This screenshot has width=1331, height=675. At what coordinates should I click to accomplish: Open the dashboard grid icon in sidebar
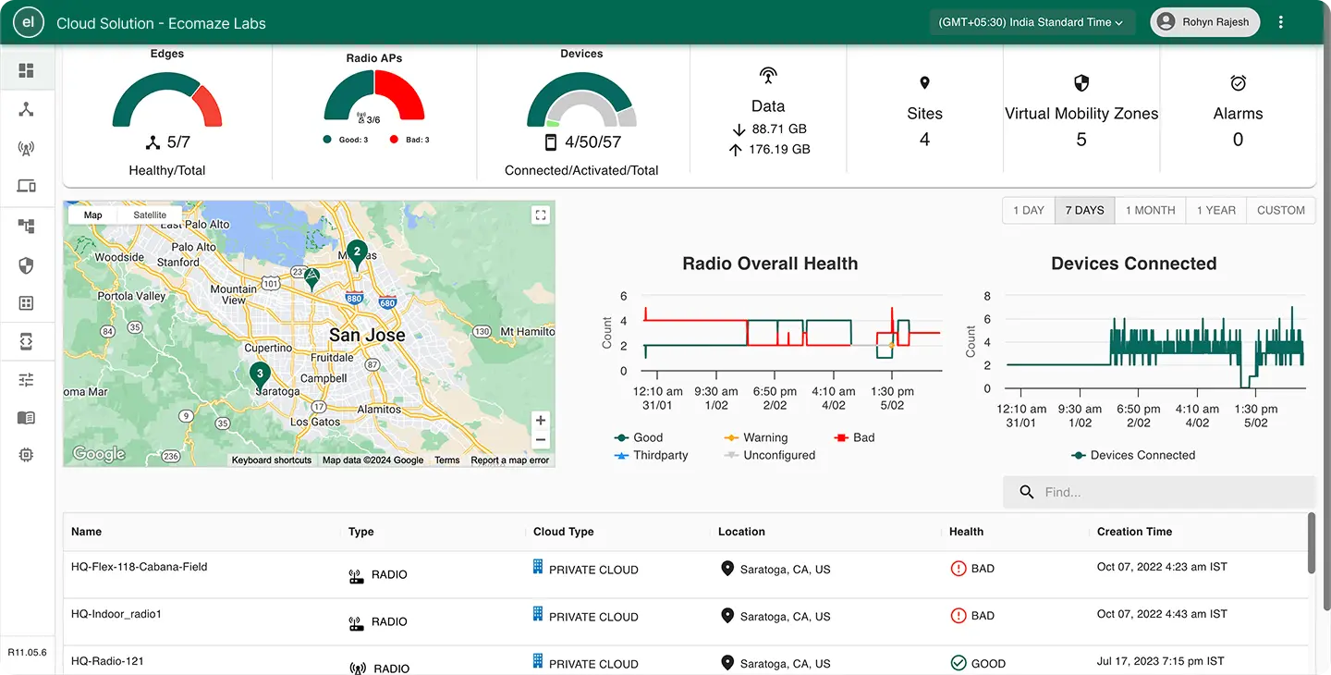26,71
